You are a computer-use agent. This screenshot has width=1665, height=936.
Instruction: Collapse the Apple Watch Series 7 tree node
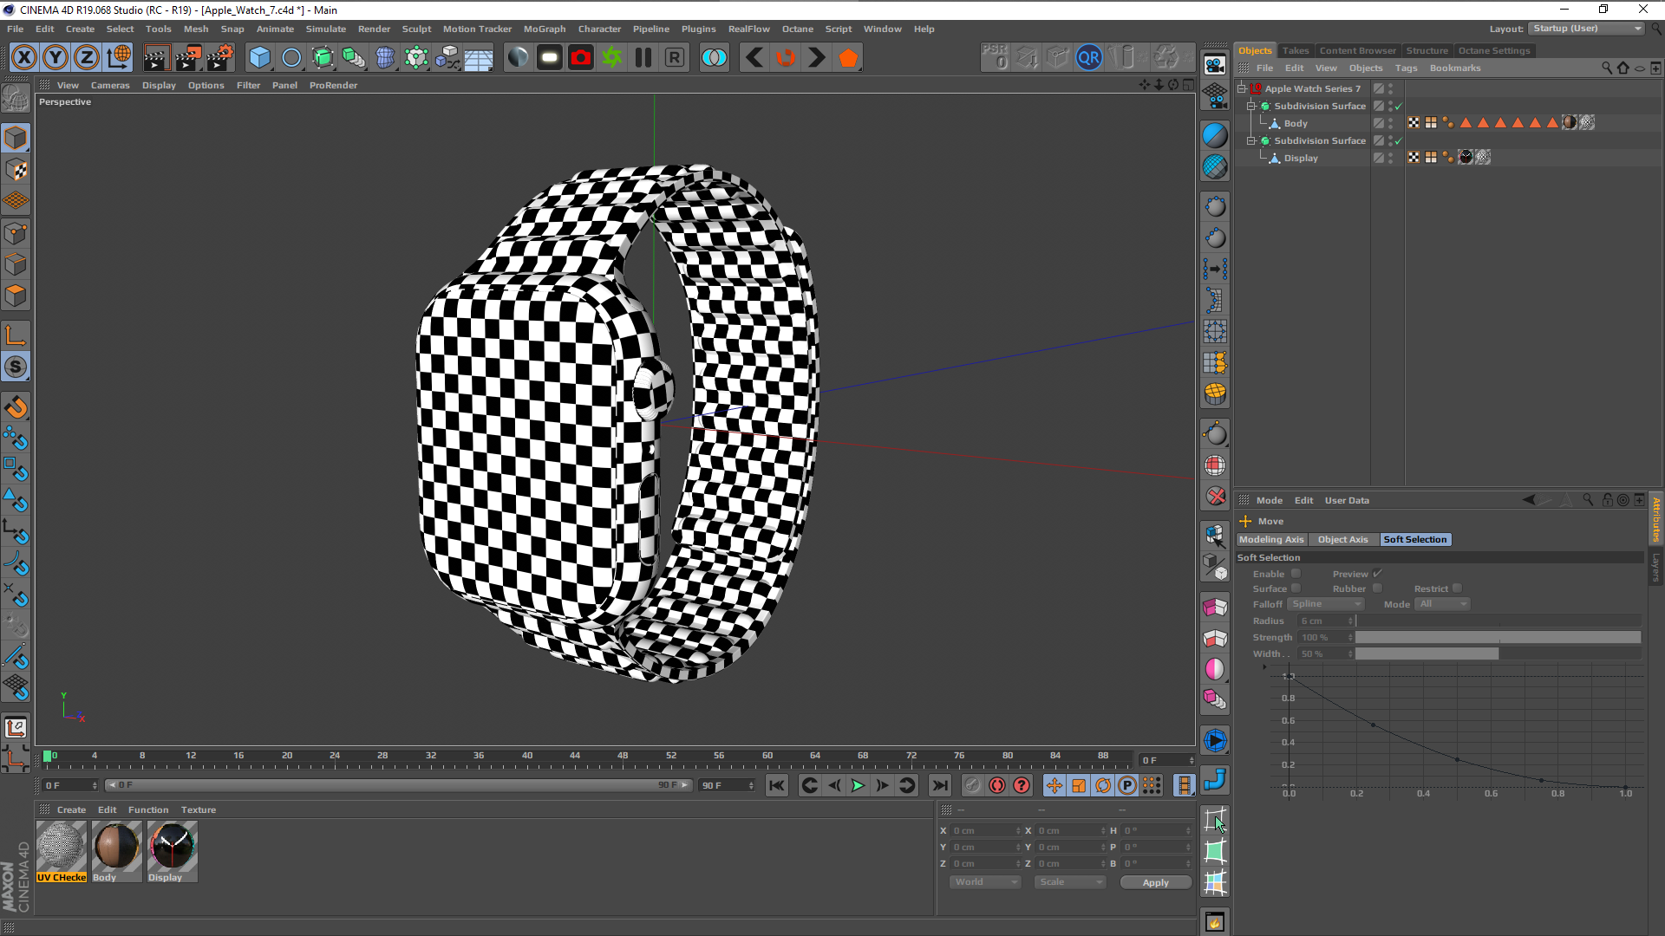[1242, 88]
